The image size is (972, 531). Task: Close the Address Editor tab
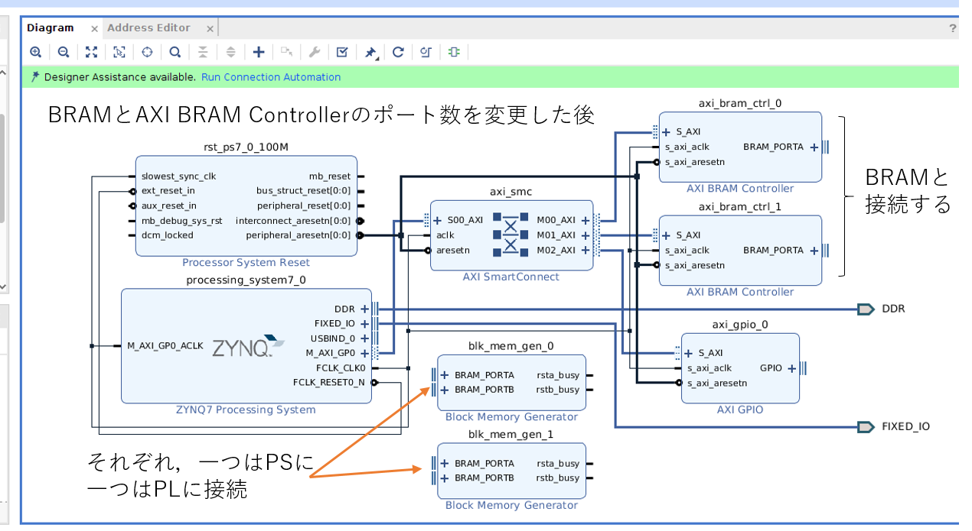[x=210, y=28]
